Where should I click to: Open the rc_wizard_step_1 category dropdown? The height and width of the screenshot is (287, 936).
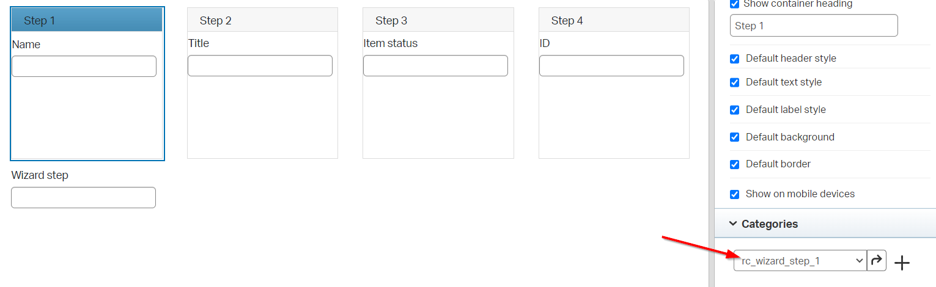pos(800,261)
